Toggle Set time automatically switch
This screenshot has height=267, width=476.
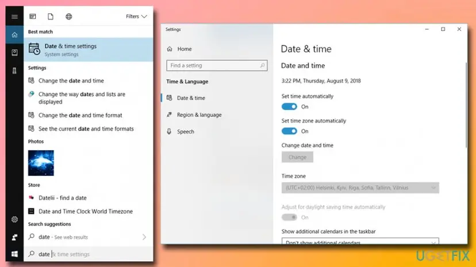coord(289,107)
